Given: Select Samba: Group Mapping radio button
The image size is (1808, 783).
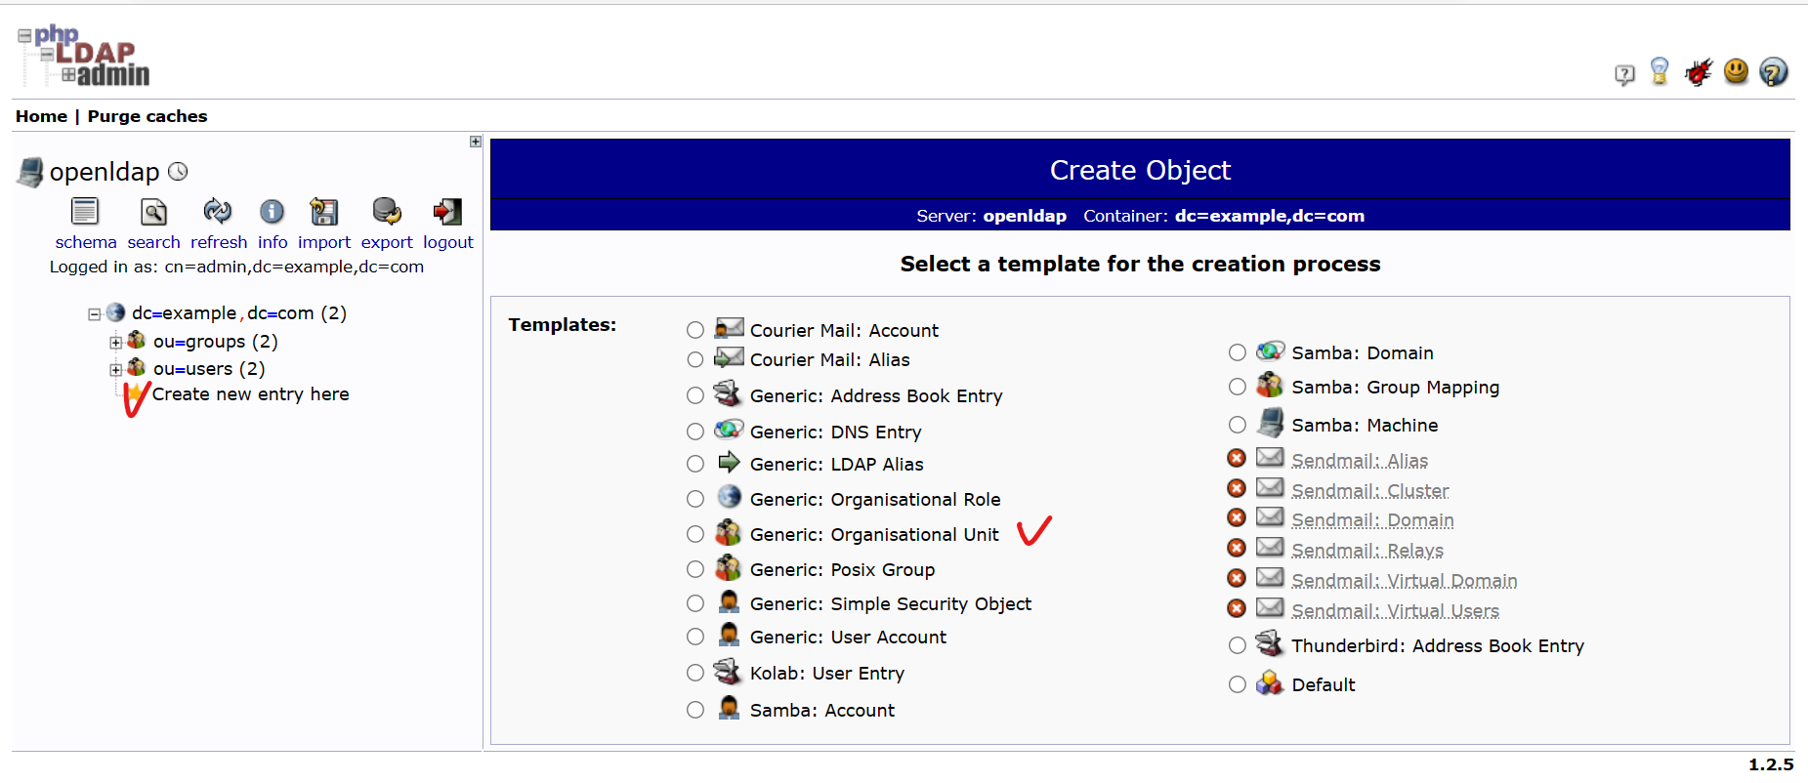Looking at the screenshot, I should (x=1238, y=387).
